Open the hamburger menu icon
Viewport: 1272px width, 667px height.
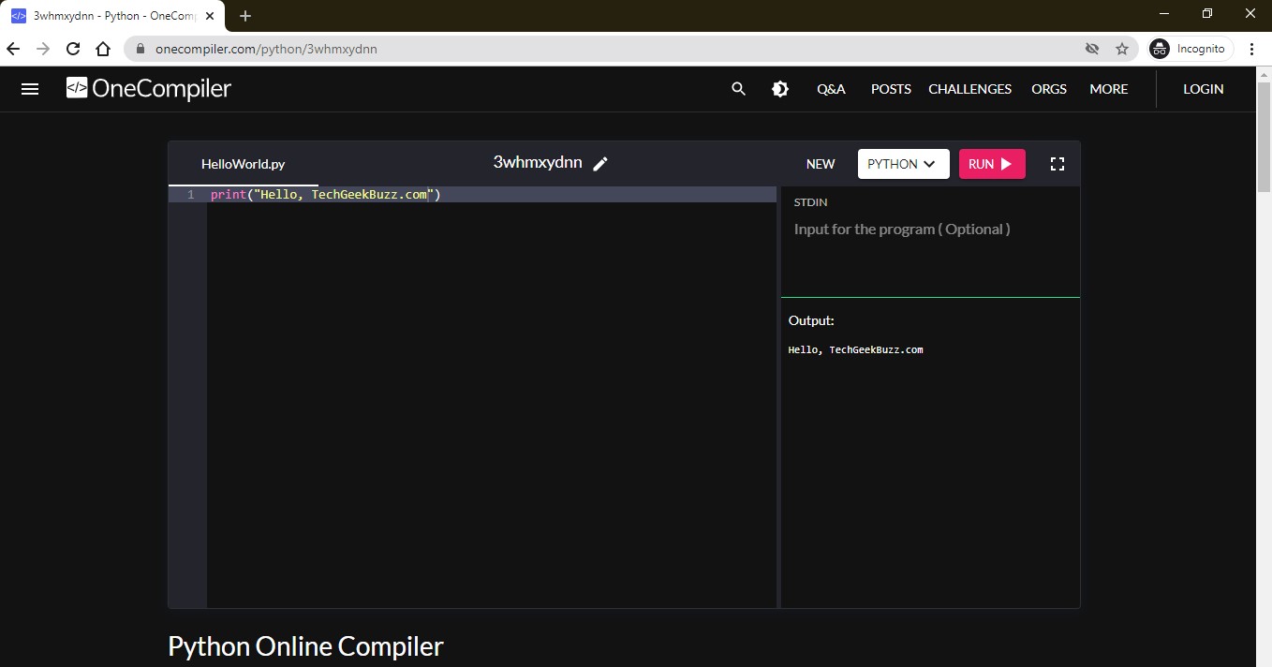(x=30, y=89)
